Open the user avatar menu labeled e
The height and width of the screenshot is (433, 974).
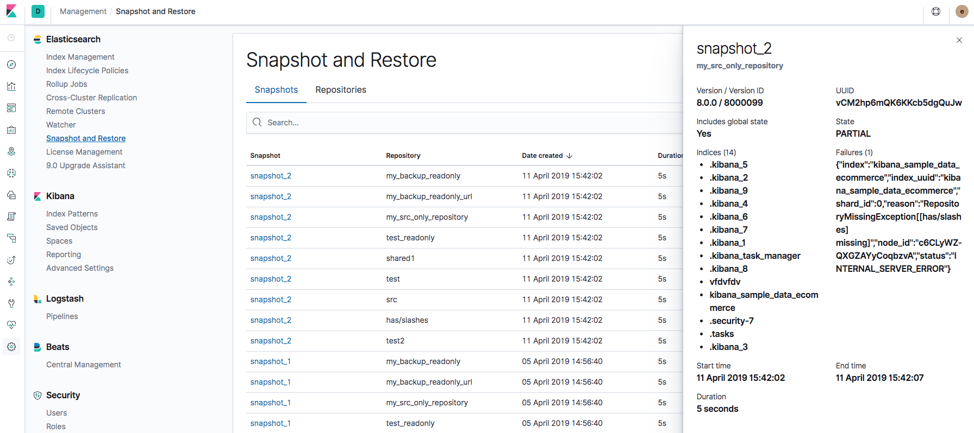click(961, 11)
